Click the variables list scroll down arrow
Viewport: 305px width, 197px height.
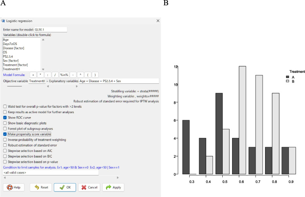pos(43,69)
